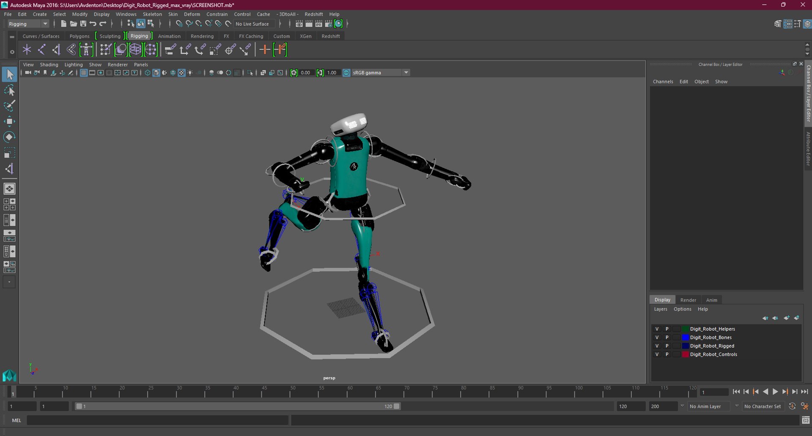
Task: Click the Open Scene folder icon
Action: click(x=73, y=24)
